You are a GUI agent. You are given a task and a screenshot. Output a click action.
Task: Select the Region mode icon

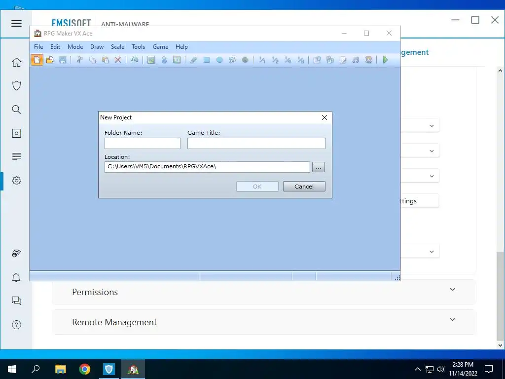(x=177, y=60)
